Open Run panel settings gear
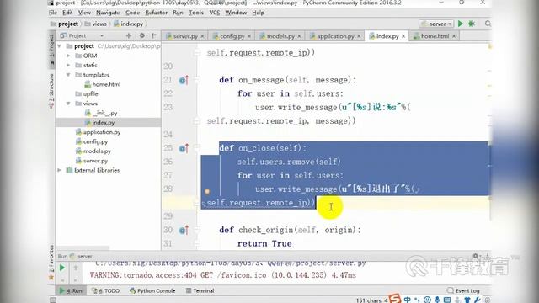This screenshot has width=539, height=303. (x=476, y=256)
